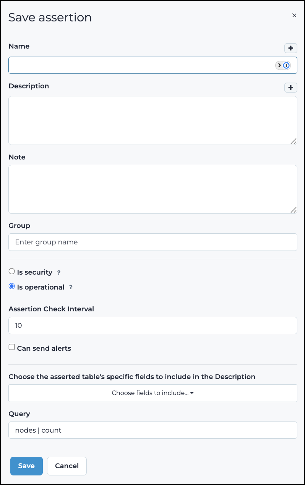Select the Is operational radio button
The image size is (305, 485).
coord(11,286)
